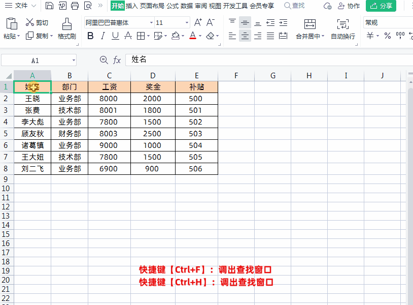Toggle Bold formatting

coord(90,36)
